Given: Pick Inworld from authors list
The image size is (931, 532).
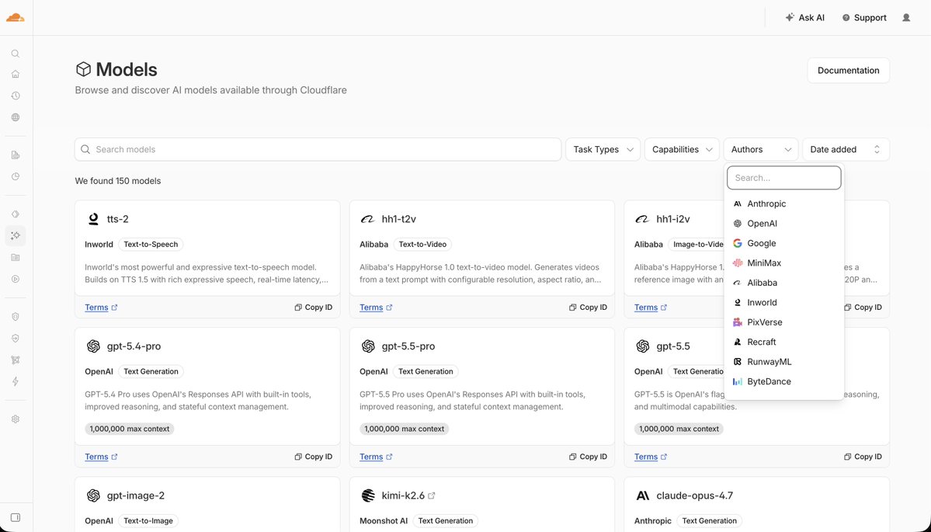Looking at the screenshot, I should (783, 302).
